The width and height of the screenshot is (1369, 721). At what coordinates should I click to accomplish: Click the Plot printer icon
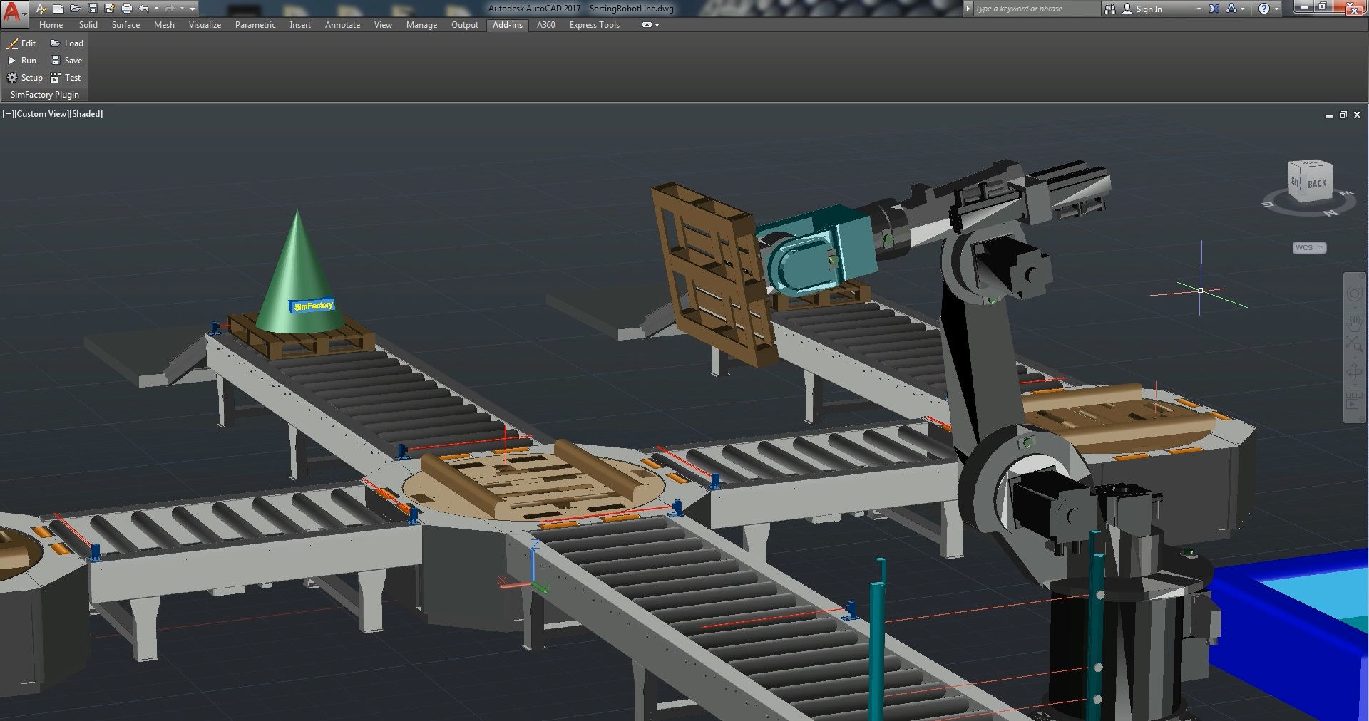point(126,9)
